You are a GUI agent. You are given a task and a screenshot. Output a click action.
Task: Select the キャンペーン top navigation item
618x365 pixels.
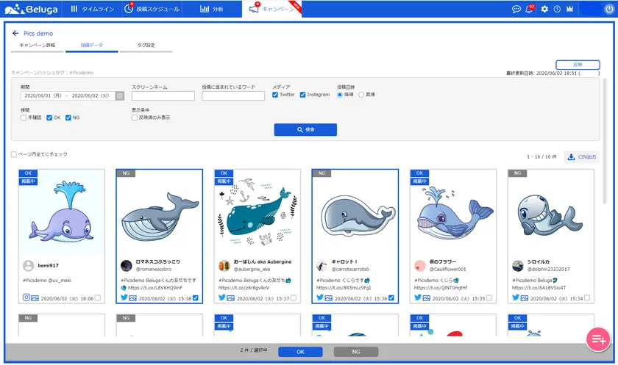point(272,9)
